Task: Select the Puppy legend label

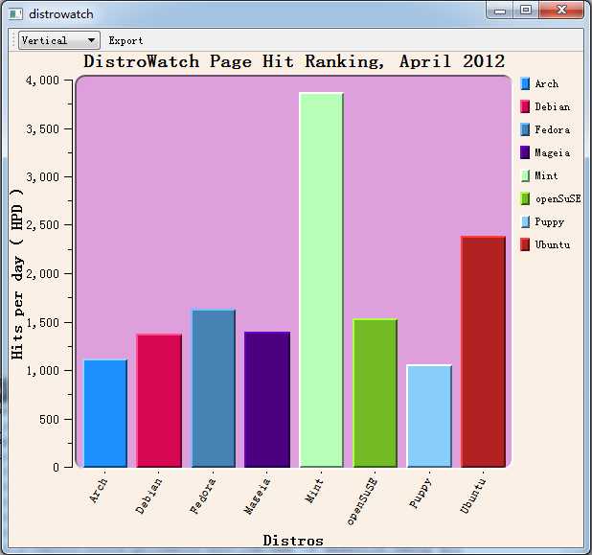Action: (x=549, y=222)
